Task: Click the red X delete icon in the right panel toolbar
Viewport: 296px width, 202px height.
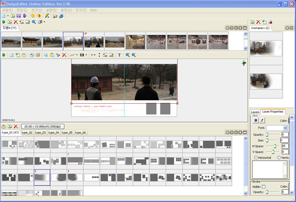Action: point(258,22)
